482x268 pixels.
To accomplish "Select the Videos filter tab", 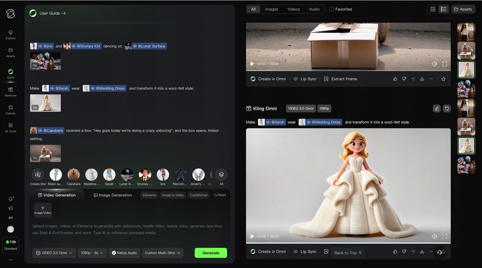I will point(293,9).
